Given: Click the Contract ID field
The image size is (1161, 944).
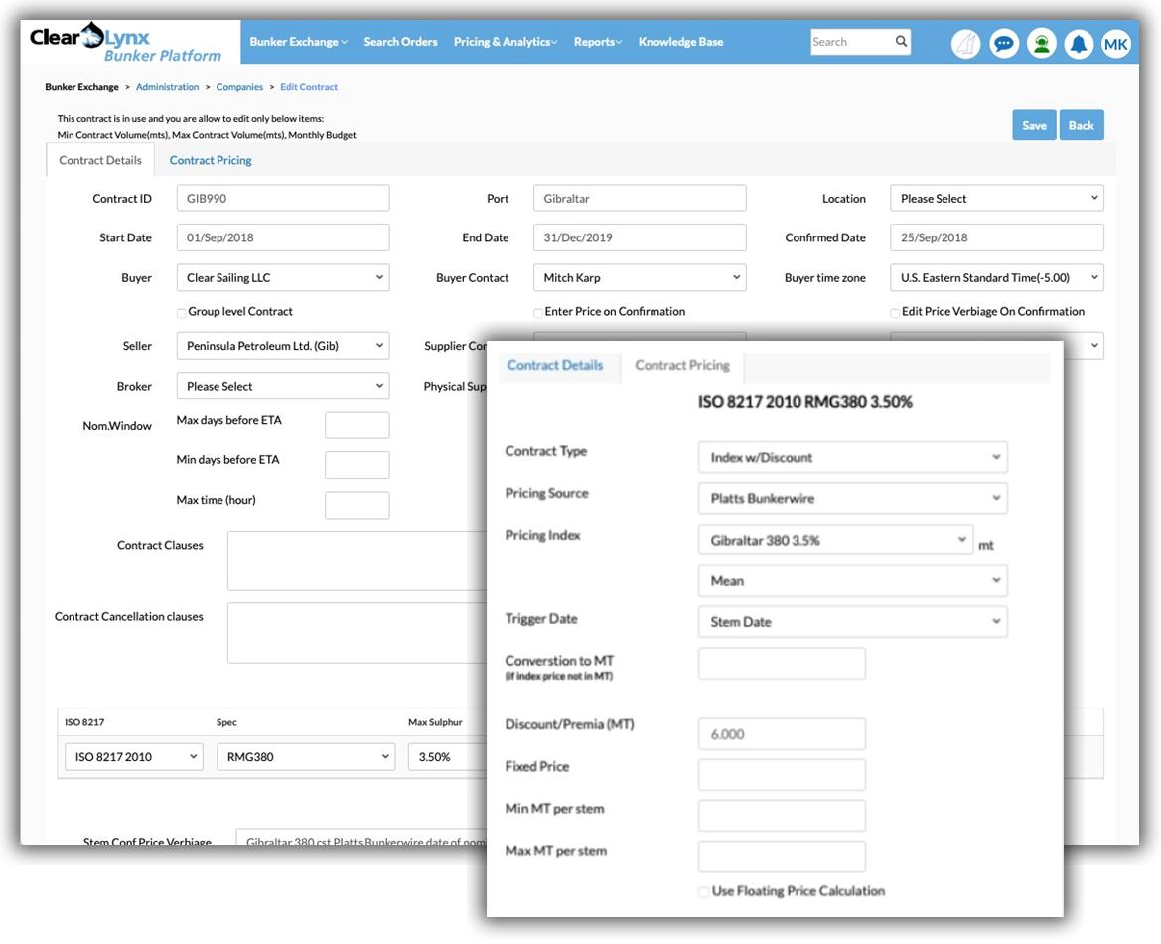Looking at the screenshot, I should pyautogui.click(x=283, y=199).
